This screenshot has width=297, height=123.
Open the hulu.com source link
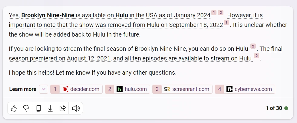[x=136, y=89]
